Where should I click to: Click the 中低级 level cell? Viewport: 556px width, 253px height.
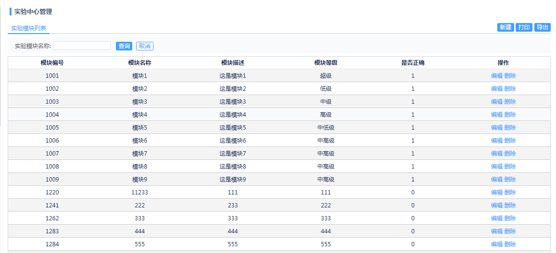[326, 127]
